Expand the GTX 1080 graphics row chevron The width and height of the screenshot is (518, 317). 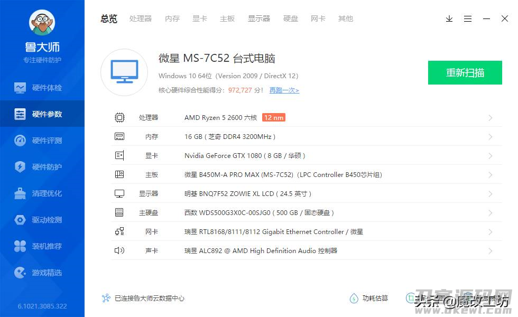[491, 155]
